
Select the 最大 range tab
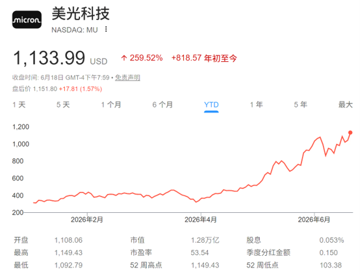coord(345,105)
